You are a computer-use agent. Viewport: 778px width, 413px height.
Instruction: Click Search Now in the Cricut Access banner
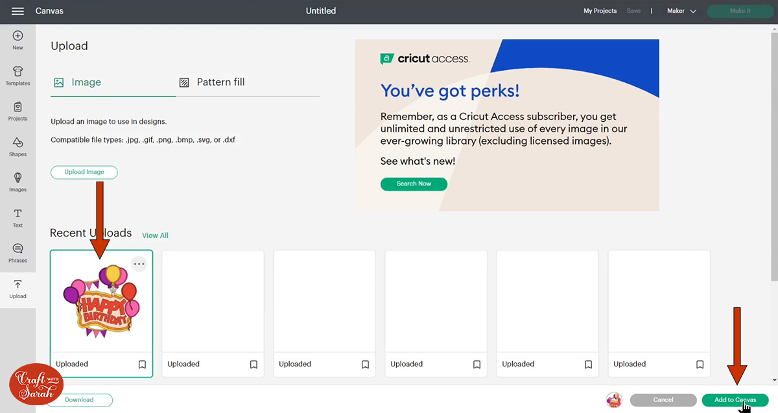click(414, 184)
